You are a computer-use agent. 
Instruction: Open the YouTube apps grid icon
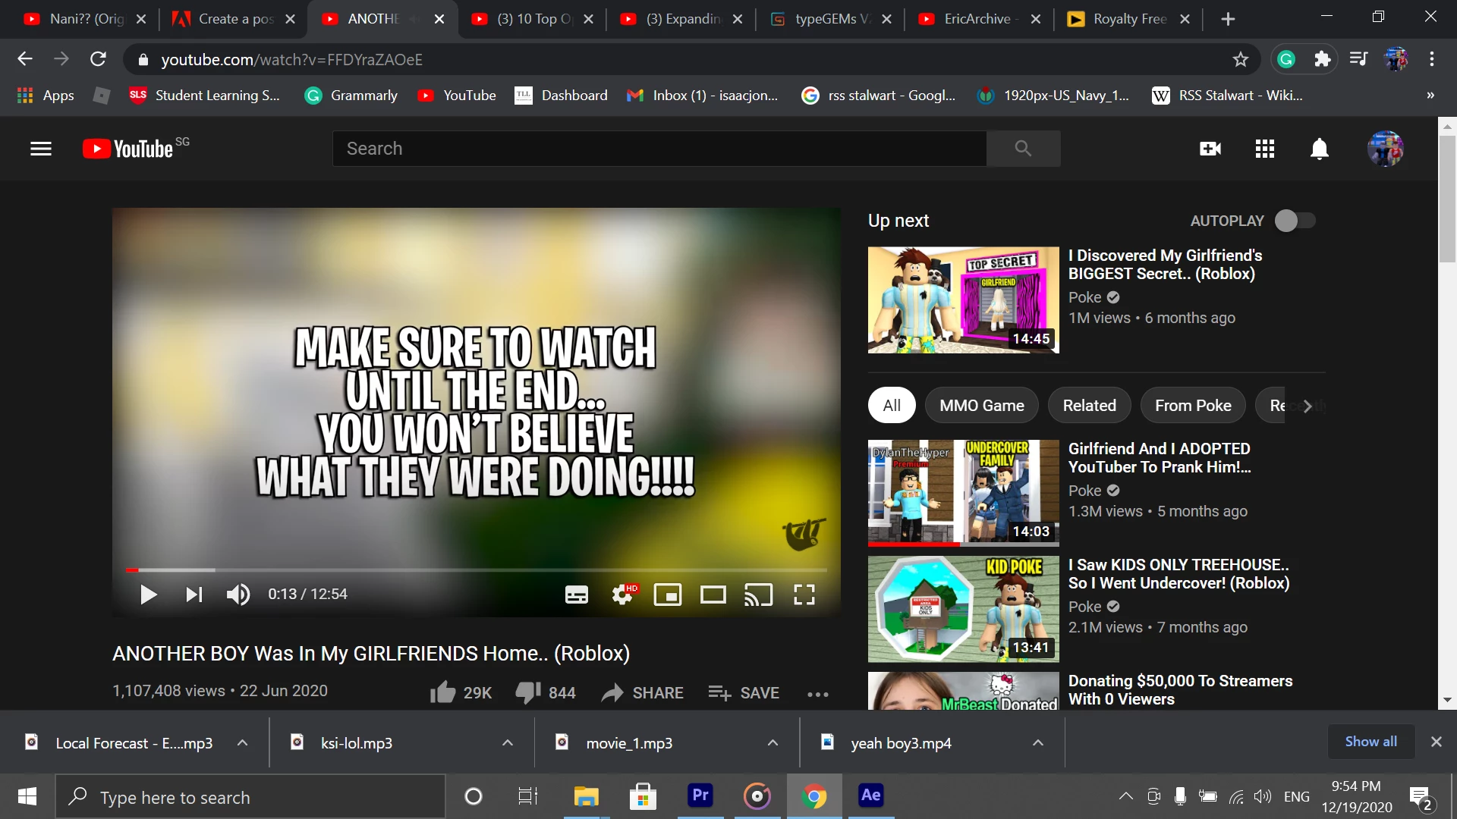pyautogui.click(x=1265, y=149)
